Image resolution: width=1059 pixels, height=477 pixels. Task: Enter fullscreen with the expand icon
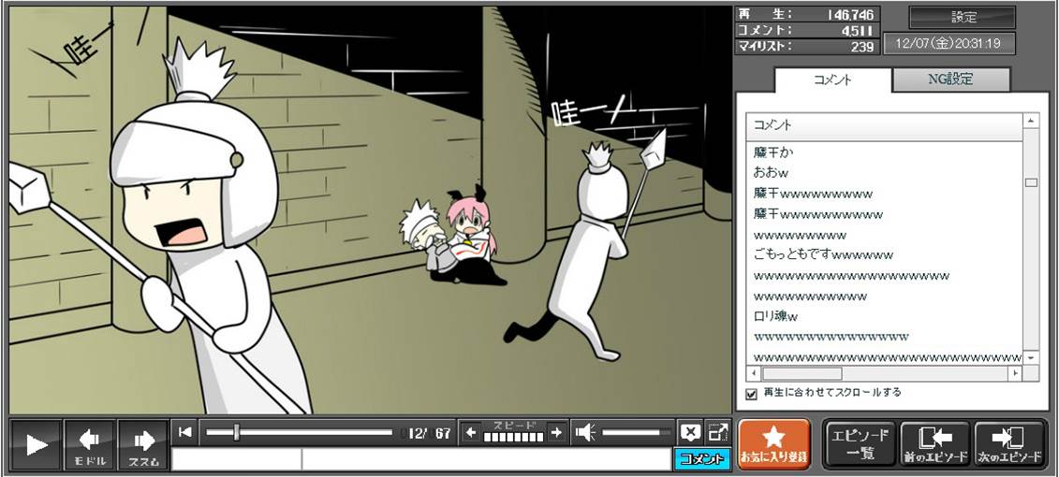tap(717, 432)
